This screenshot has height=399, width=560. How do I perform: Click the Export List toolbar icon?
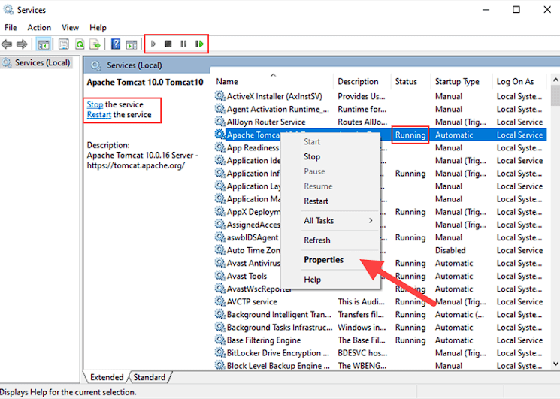[x=95, y=44]
